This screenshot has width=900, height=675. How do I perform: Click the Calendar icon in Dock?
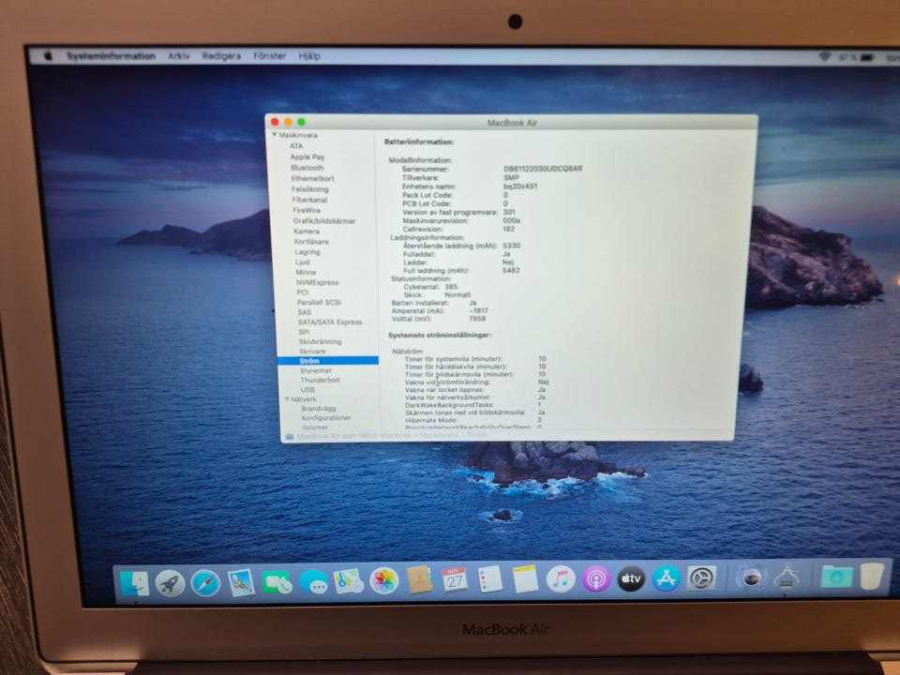(x=455, y=579)
